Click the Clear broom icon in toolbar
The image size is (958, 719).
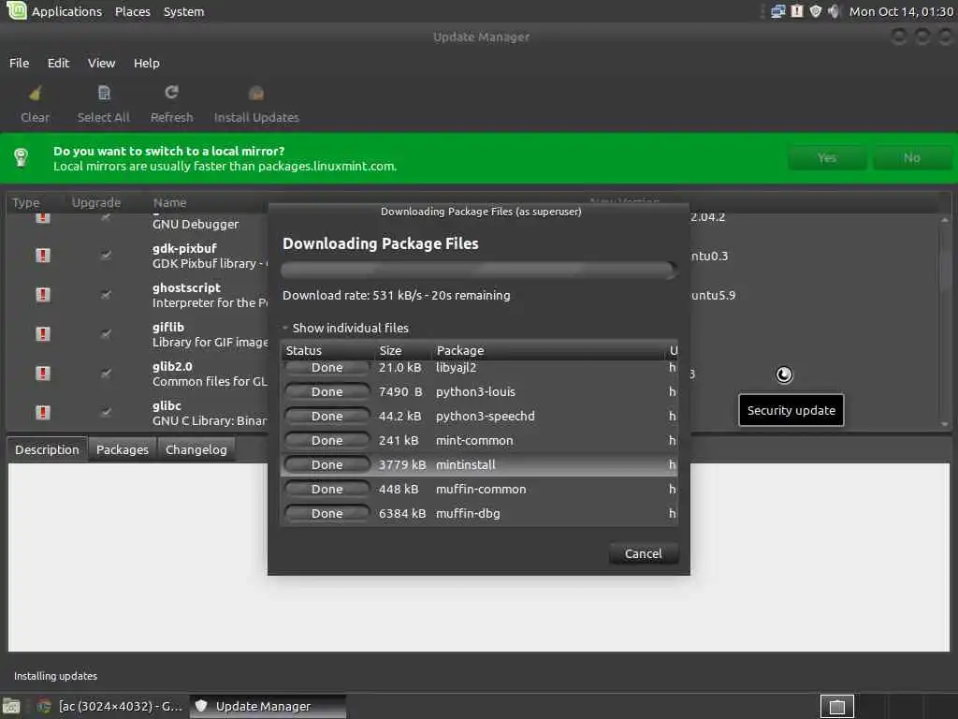pos(36,93)
